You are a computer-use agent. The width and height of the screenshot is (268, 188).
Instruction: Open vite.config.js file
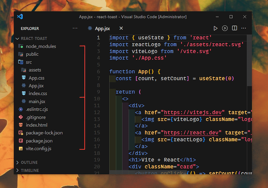tap(39, 149)
